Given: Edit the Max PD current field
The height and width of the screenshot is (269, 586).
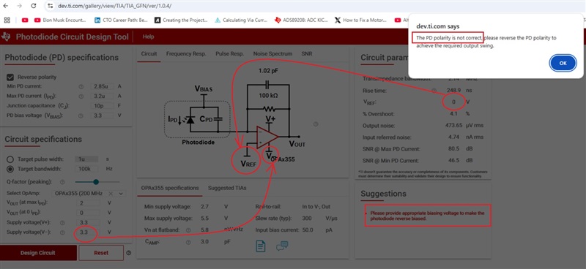Looking at the screenshot, I should 102,96.
